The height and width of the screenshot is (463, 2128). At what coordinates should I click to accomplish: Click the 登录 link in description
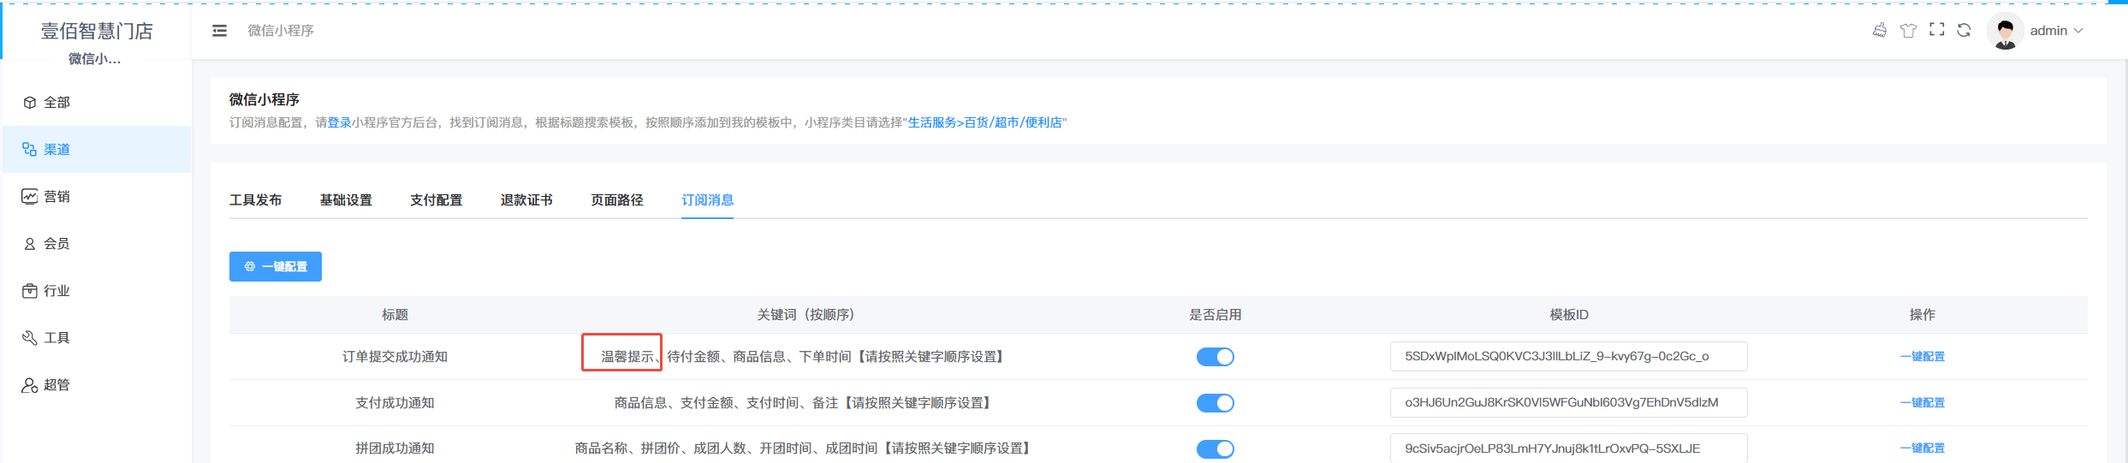tap(339, 123)
